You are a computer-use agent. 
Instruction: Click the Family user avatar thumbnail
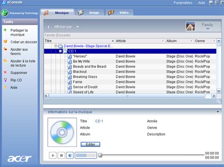(x=190, y=26)
